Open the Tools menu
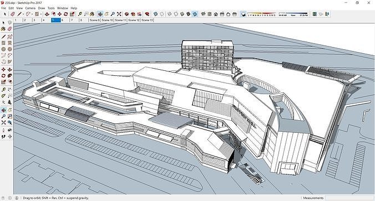The height and width of the screenshot is (201, 375). click(51, 8)
